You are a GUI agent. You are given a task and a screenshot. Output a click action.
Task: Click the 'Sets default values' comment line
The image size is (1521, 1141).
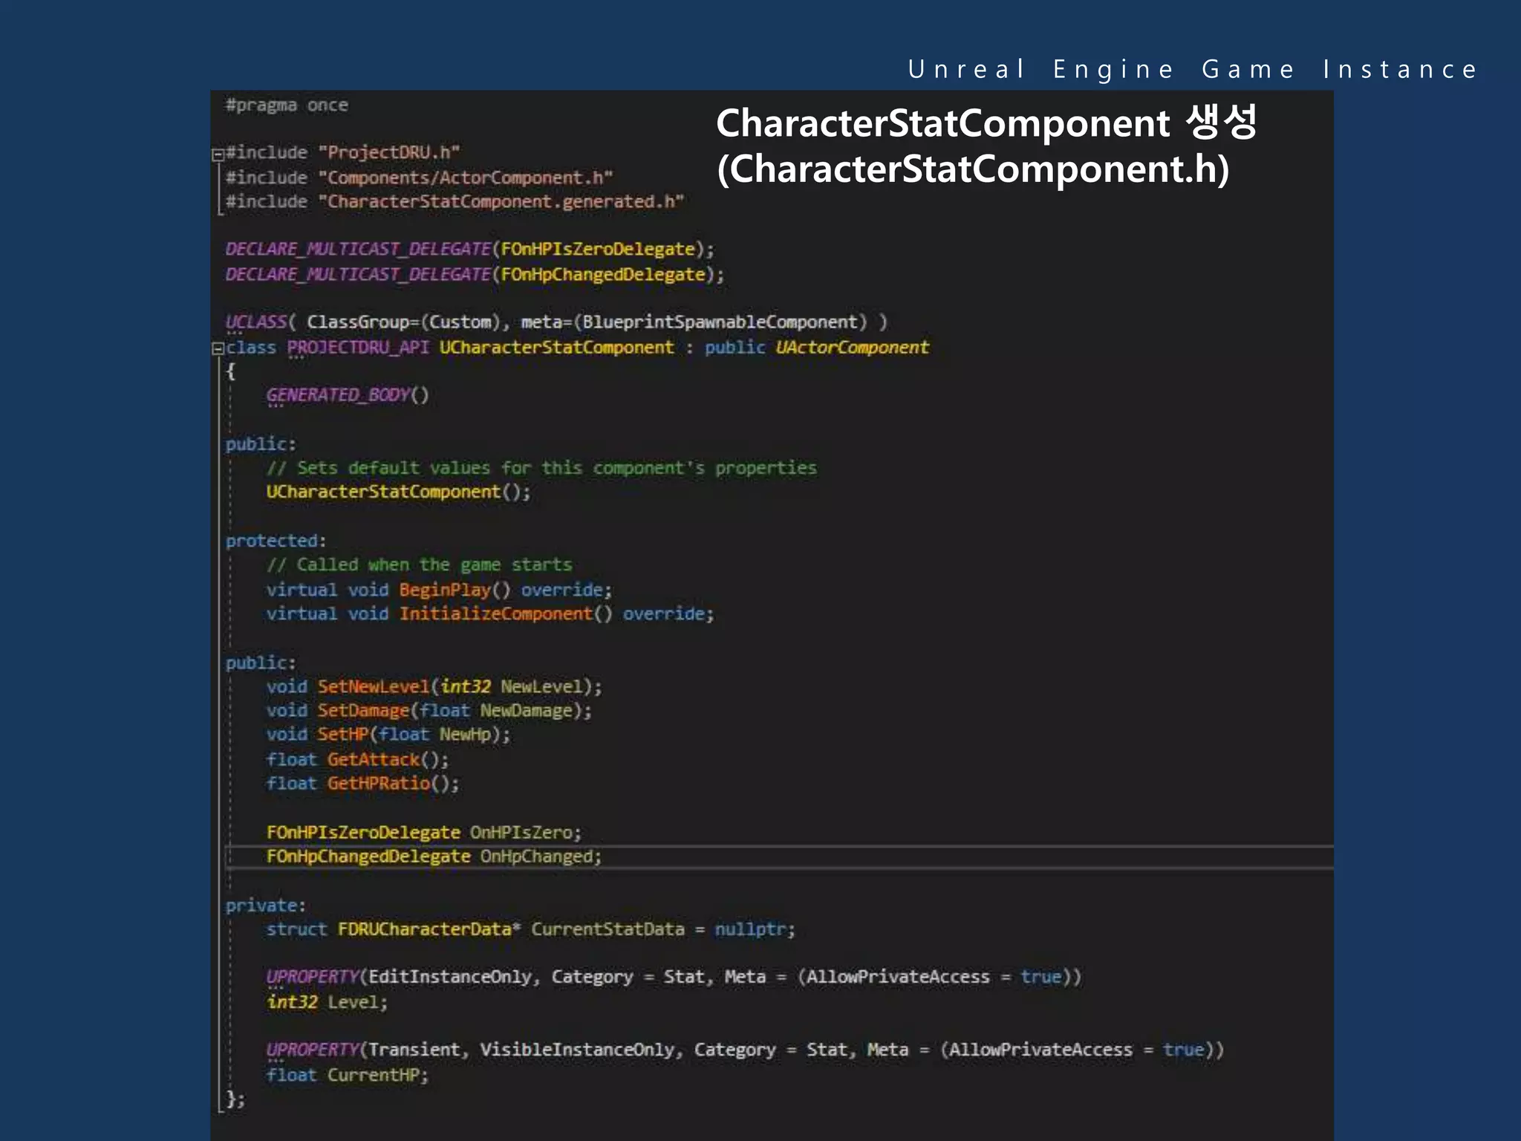(x=541, y=468)
